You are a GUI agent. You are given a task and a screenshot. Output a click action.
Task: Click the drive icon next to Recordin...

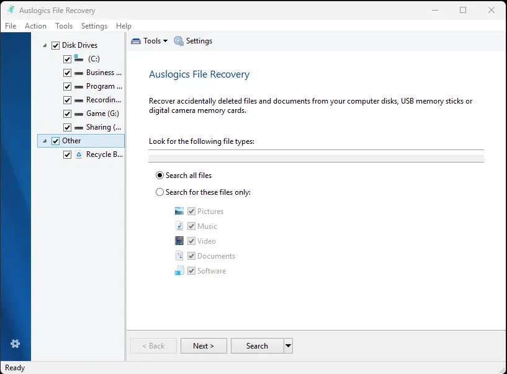pos(79,100)
